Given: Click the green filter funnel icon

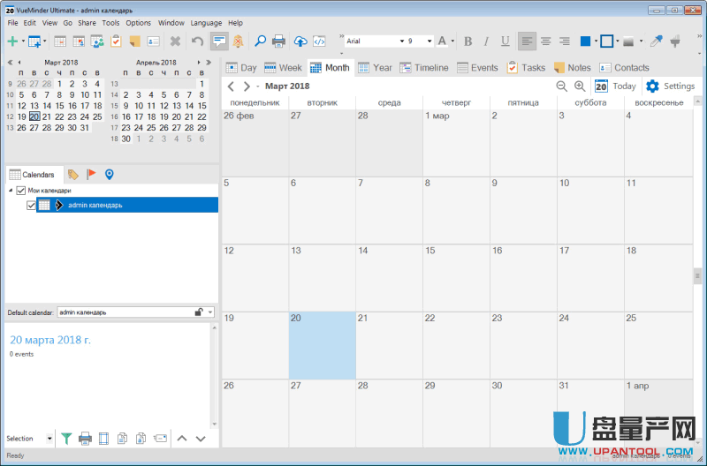Looking at the screenshot, I should coord(66,439).
